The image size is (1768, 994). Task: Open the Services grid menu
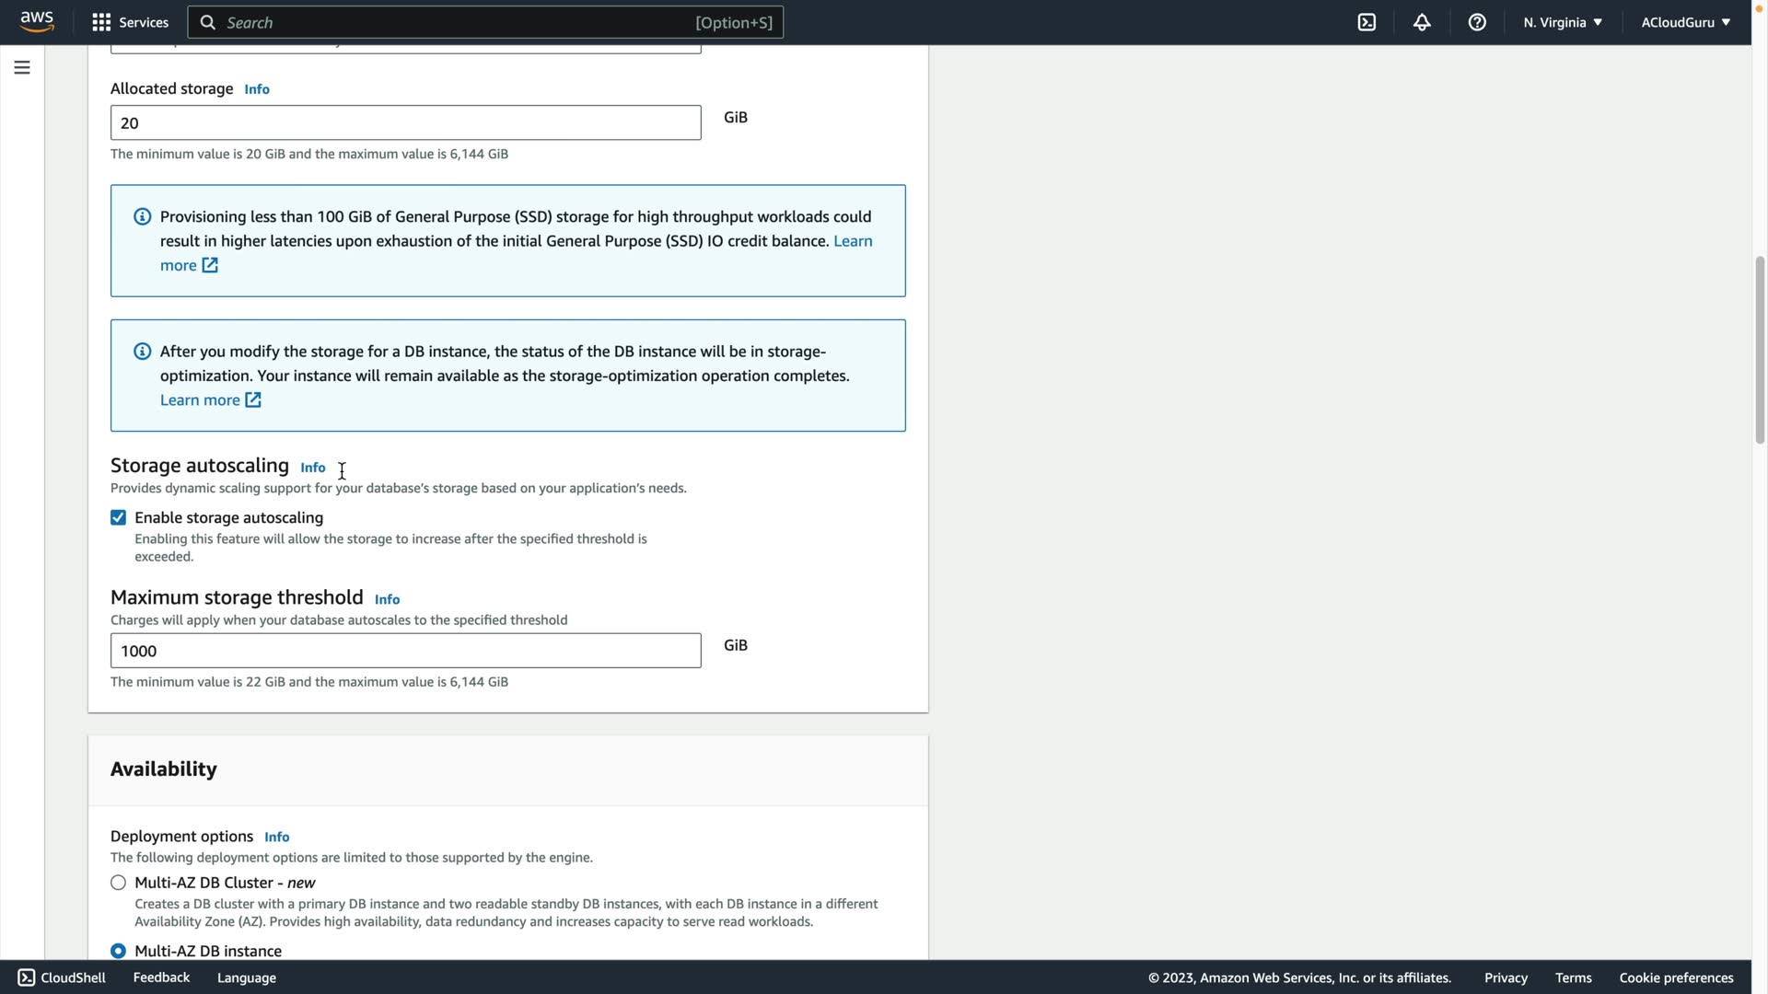click(130, 22)
